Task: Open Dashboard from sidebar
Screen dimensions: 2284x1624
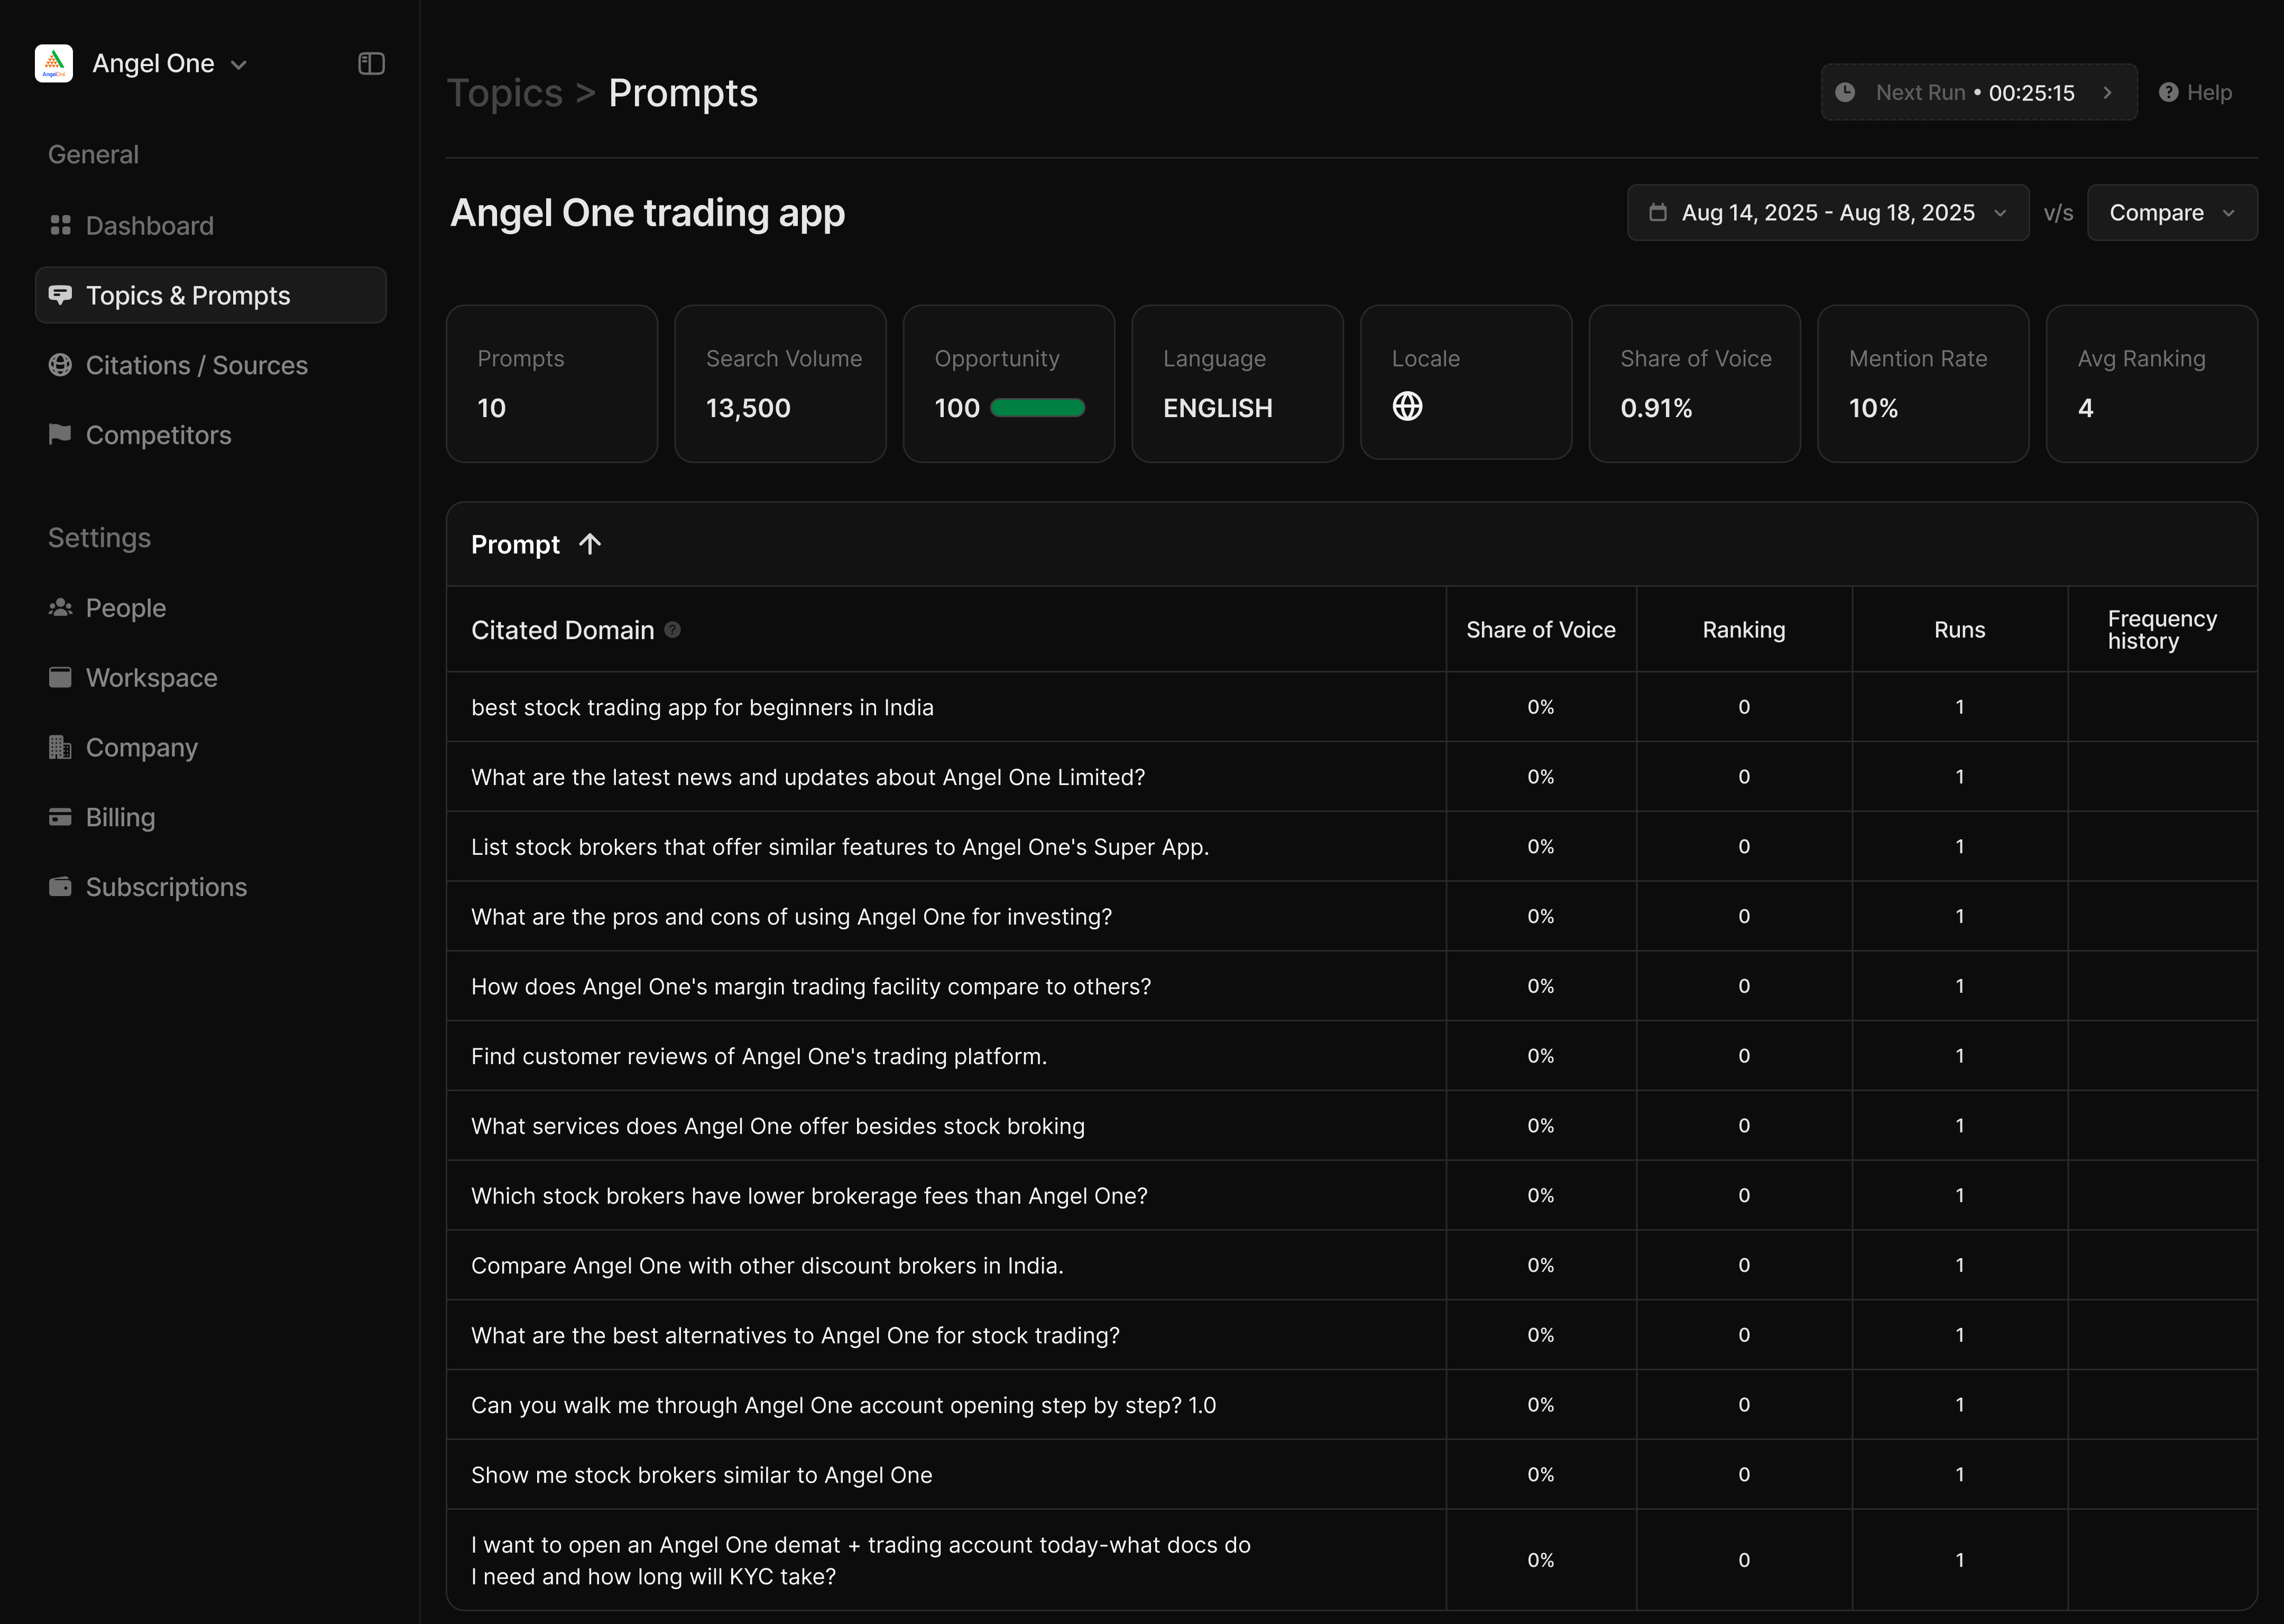Action: click(149, 226)
